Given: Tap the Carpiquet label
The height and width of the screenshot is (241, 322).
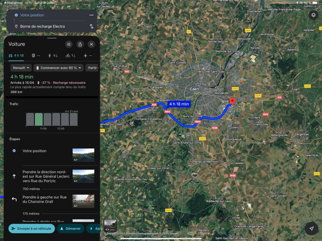Looking at the screenshot, I should pyautogui.click(x=156, y=87).
